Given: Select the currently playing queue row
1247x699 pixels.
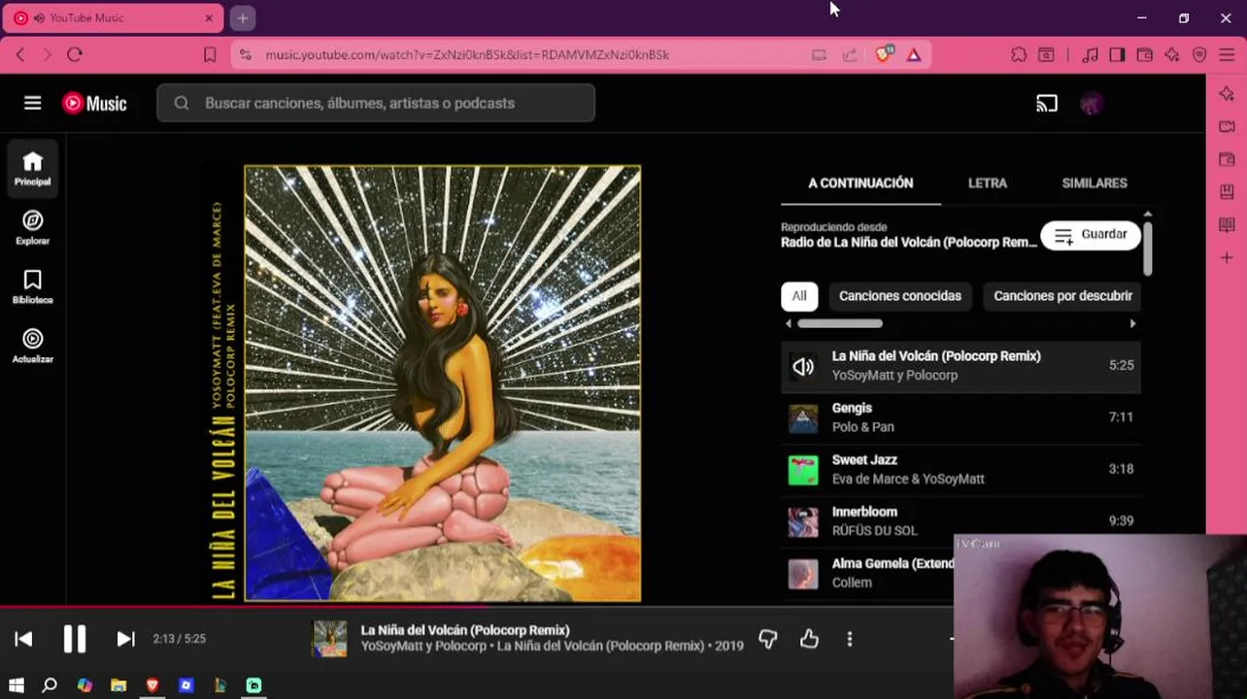Looking at the screenshot, I should click(x=961, y=365).
